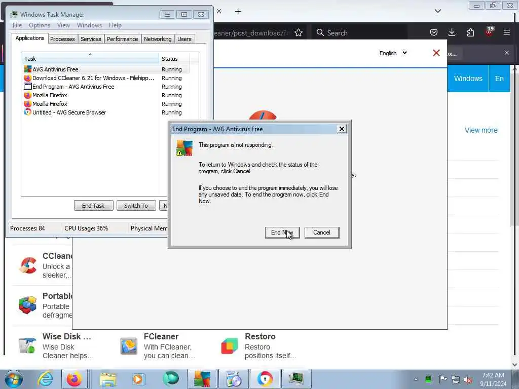Image resolution: width=519 pixels, height=389 pixels.
Task: Open the File menu in Task Manager
Action: click(17, 25)
